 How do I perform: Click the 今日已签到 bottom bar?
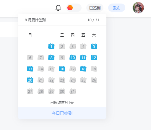(x=62, y=113)
